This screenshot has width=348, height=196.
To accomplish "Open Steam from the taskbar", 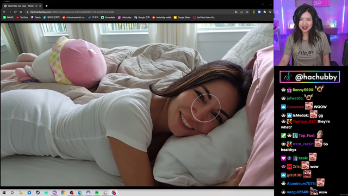I will [38, 193].
